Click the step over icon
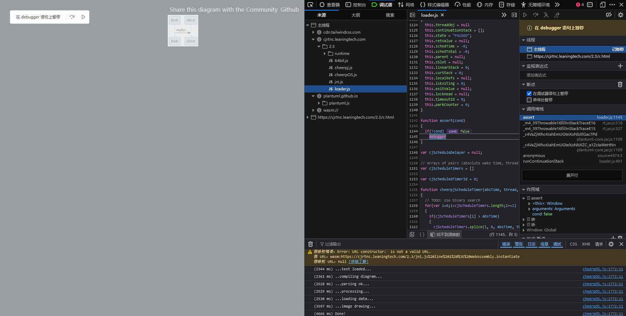This screenshot has width=626, height=316. pyautogui.click(x=536, y=15)
